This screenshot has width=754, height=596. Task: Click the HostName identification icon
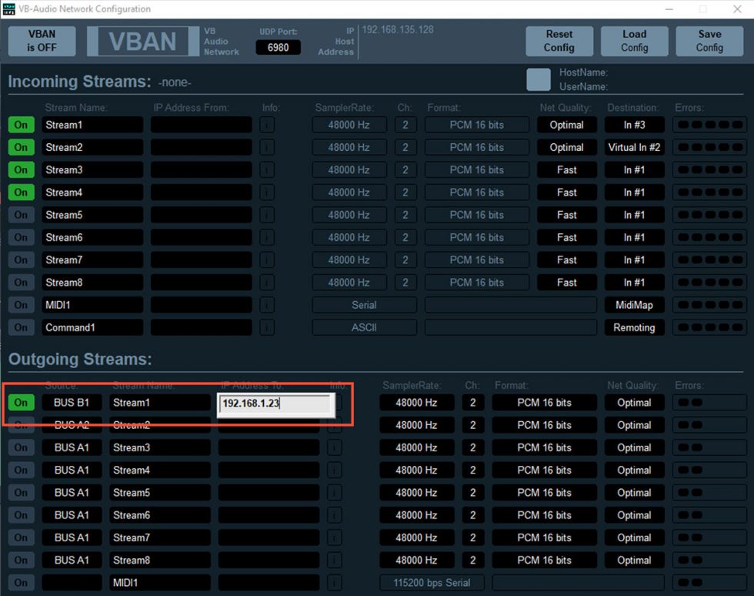[x=539, y=79]
